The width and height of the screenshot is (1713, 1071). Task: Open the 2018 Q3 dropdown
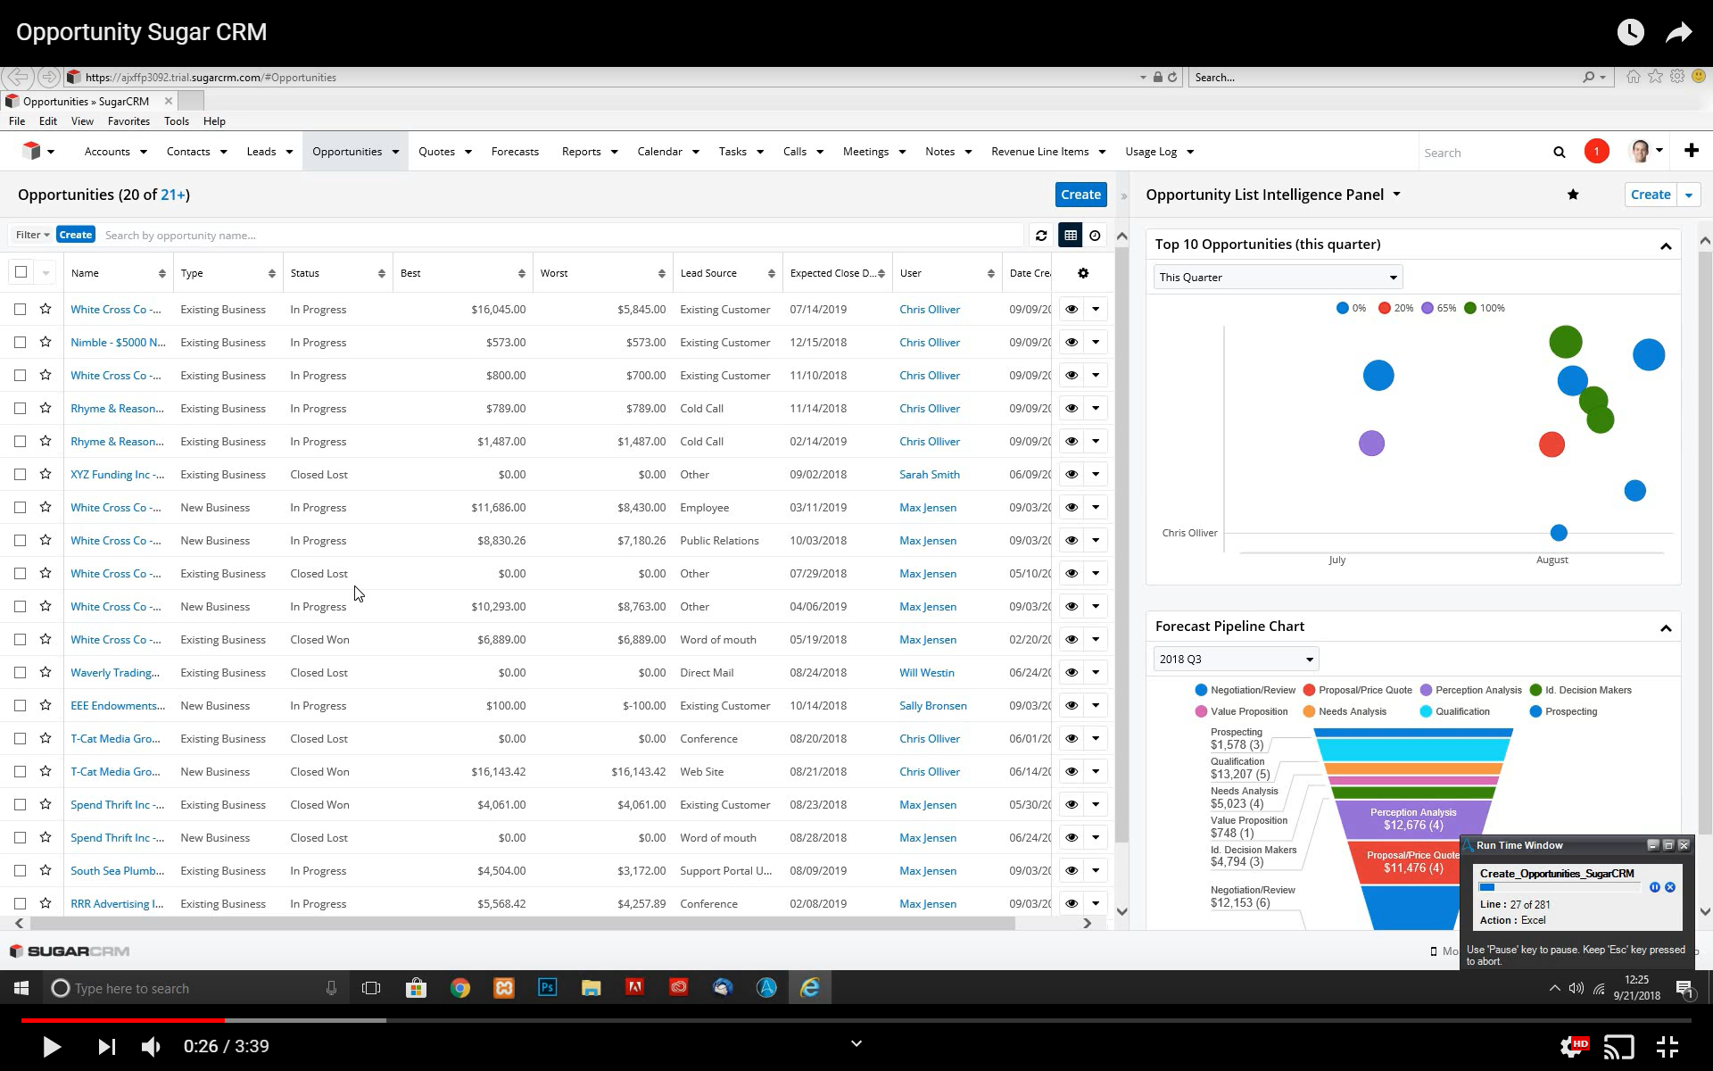coord(1236,659)
